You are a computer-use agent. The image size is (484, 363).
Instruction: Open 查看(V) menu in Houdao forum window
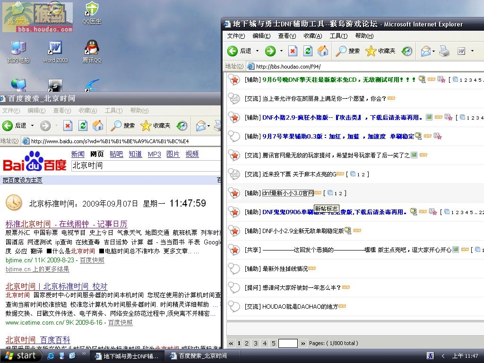287,36
